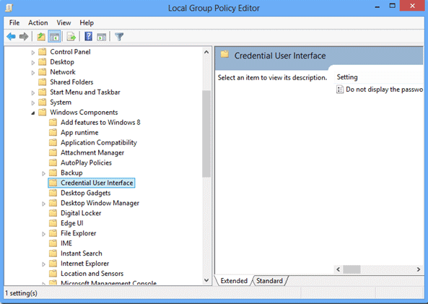Select the Extended tab
The width and height of the screenshot is (428, 304).
click(x=234, y=280)
